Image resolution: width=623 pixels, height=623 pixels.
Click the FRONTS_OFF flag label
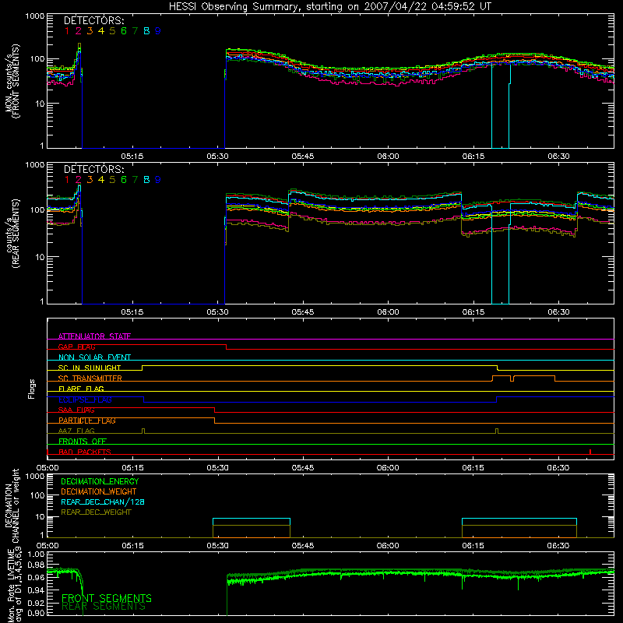pyautogui.click(x=83, y=442)
